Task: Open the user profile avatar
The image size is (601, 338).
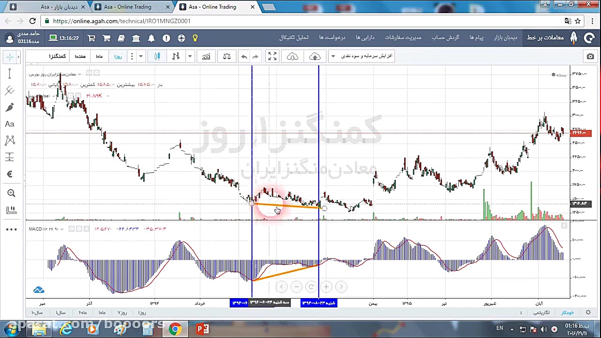Action: (x=9, y=38)
